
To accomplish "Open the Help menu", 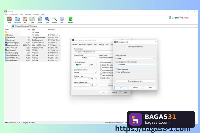I will click(x=42, y=14).
